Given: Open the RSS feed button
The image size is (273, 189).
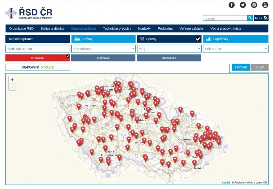Looking at the screenshot, I should coord(261,18).
